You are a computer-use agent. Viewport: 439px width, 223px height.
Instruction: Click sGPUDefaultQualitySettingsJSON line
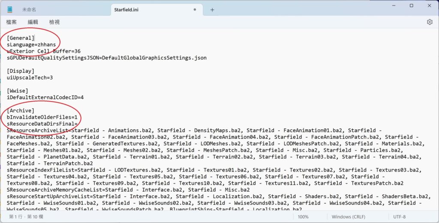point(107,58)
